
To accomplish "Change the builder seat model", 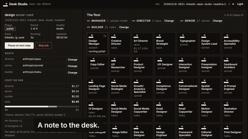I will [x=72, y=73].
